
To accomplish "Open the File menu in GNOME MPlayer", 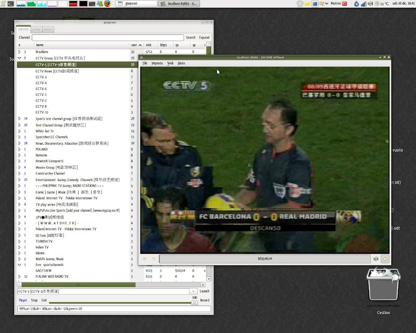I will tap(145, 63).
